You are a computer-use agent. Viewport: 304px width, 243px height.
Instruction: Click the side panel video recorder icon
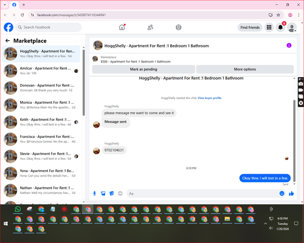click(x=301, y=90)
